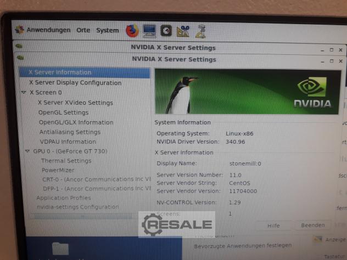
Task: Open the System menu
Action: (x=107, y=30)
